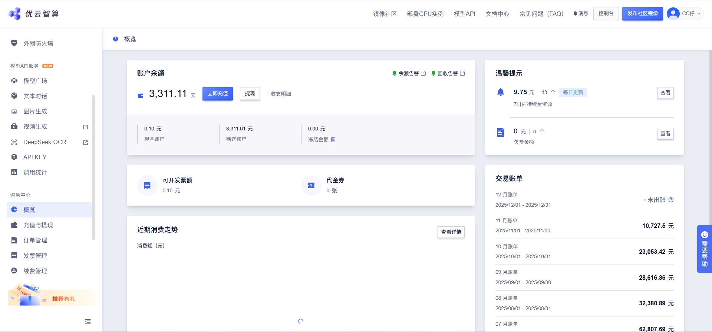The width and height of the screenshot is (712, 332).
Task: Click the 控制台 button
Action: (x=606, y=14)
